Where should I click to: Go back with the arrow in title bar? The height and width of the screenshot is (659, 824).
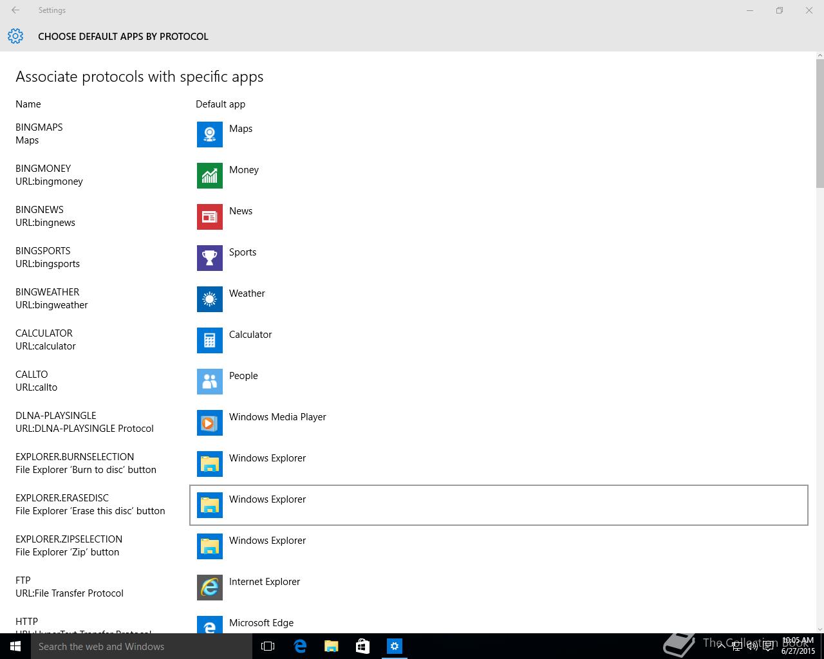click(x=15, y=10)
